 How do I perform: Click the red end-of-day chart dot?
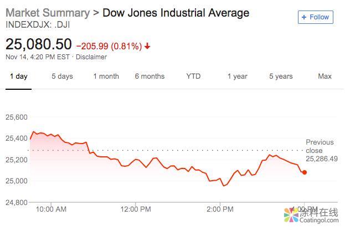(x=305, y=172)
